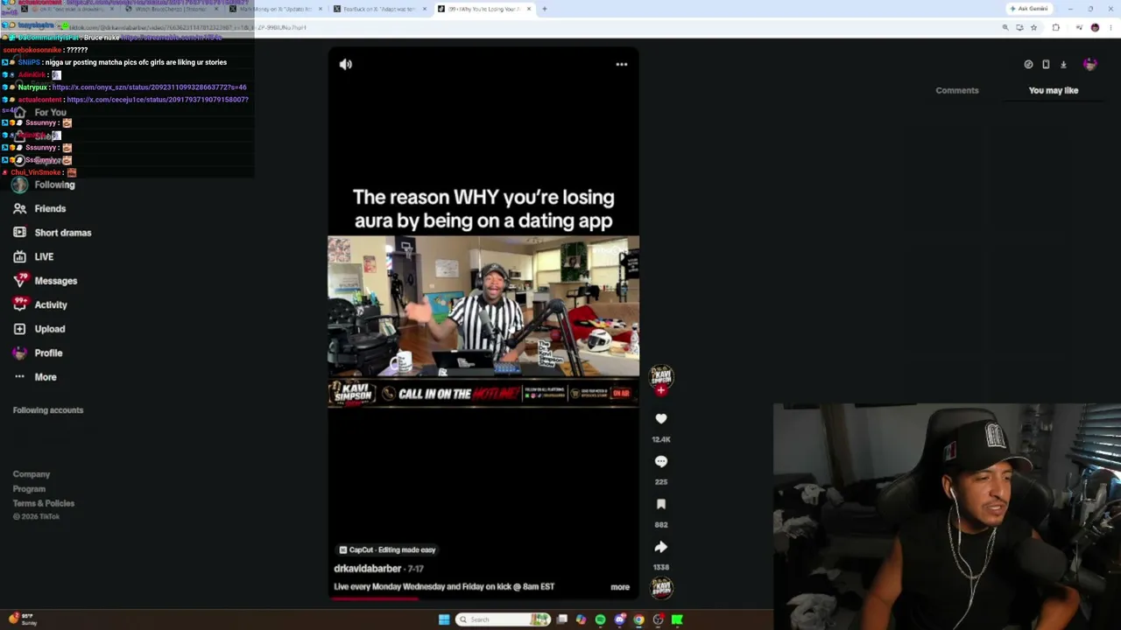This screenshot has height=630, width=1121.
Task: Share the video using the arrow icon
Action: tap(661, 547)
